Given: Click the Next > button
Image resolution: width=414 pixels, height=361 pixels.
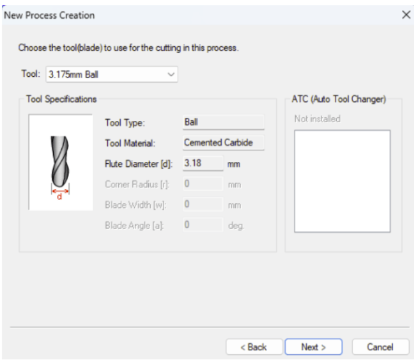Looking at the screenshot, I should [314, 347].
